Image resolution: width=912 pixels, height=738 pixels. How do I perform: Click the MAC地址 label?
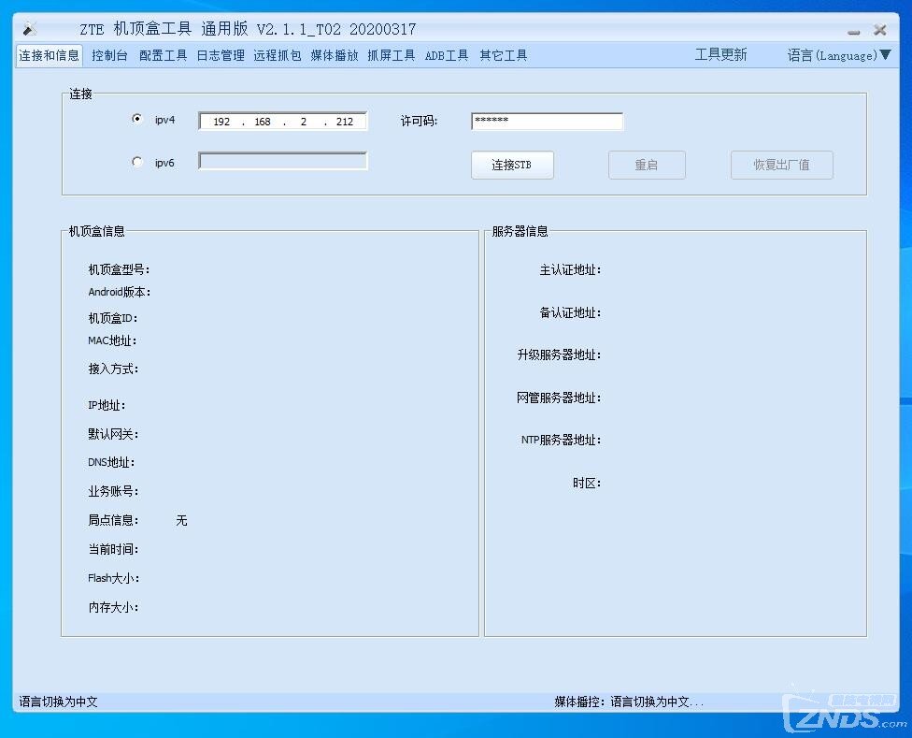(112, 341)
